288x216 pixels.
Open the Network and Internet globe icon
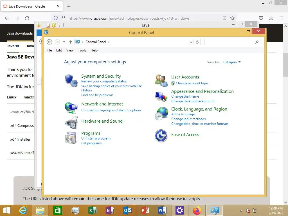71,108
